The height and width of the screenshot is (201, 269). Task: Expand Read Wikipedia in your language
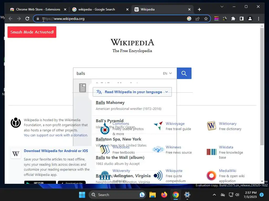tap(132, 92)
